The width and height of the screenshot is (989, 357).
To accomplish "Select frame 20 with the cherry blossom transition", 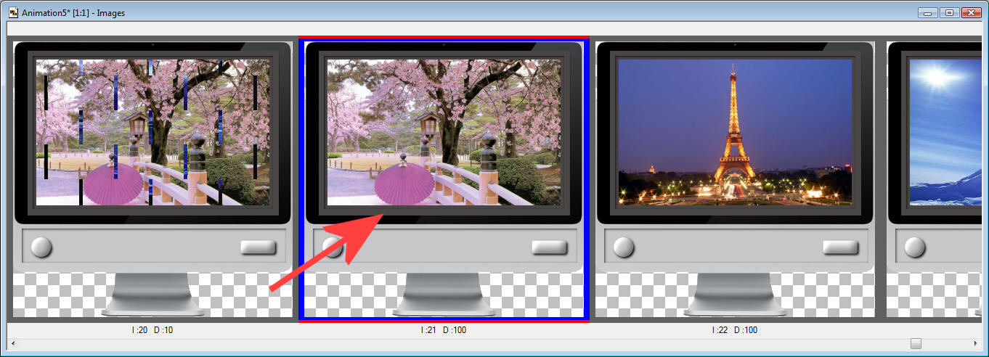I will 152,179.
